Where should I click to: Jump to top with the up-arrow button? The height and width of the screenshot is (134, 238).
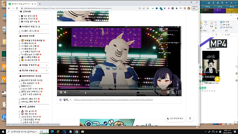tap(190, 119)
